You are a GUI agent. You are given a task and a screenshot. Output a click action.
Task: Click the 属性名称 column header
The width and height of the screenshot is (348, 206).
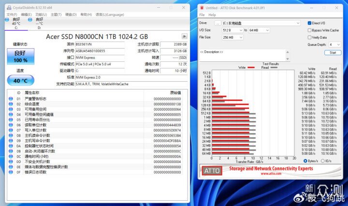click(32, 93)
